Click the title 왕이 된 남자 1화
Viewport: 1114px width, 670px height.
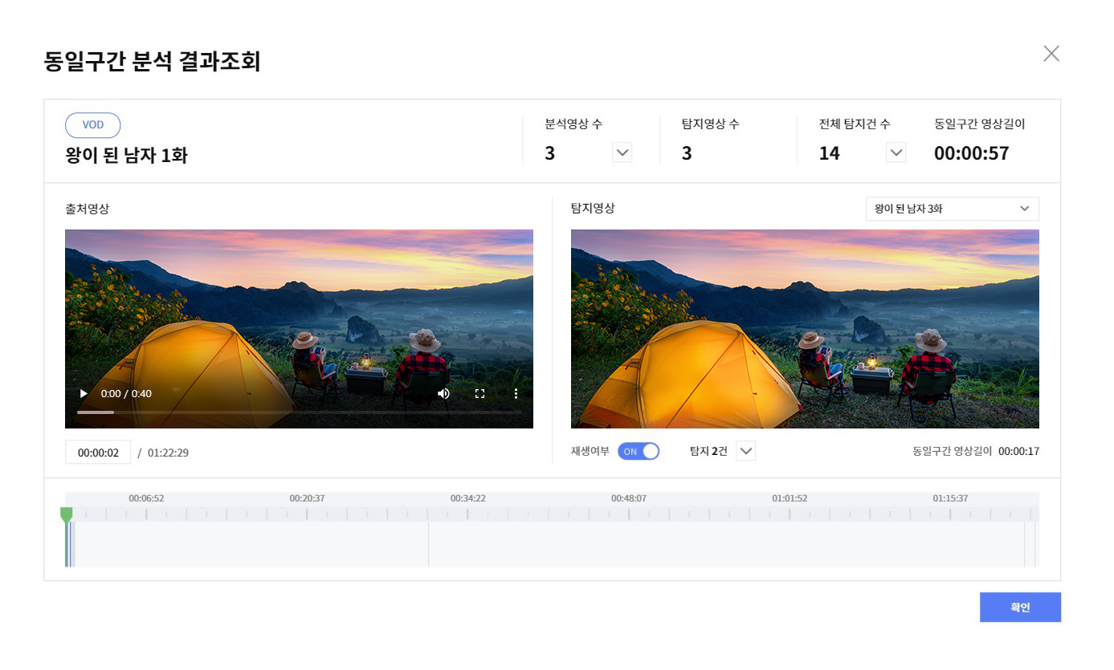126,155
